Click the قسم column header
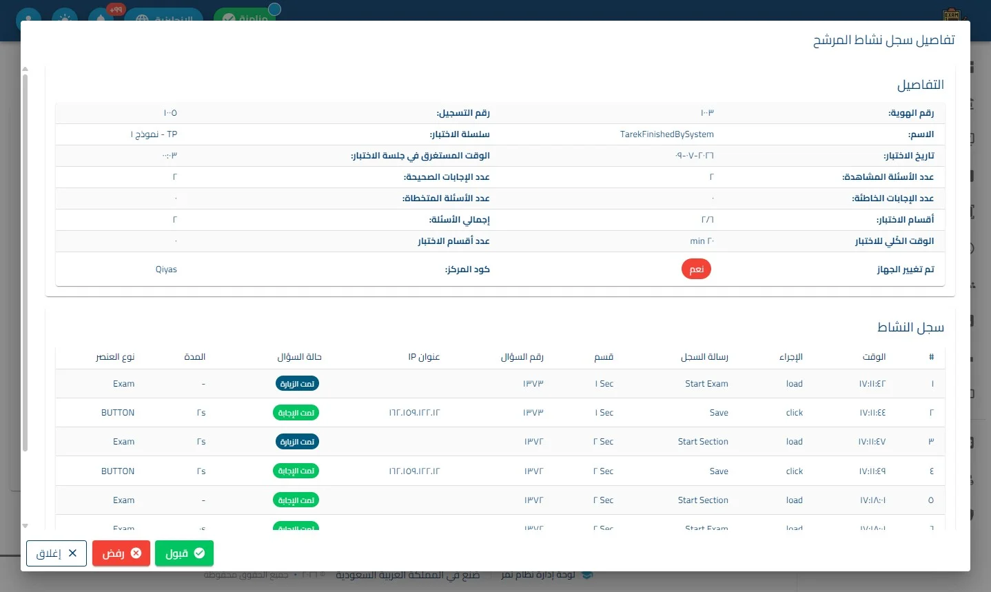Screen dimensions: 991x592 point(604,357)
